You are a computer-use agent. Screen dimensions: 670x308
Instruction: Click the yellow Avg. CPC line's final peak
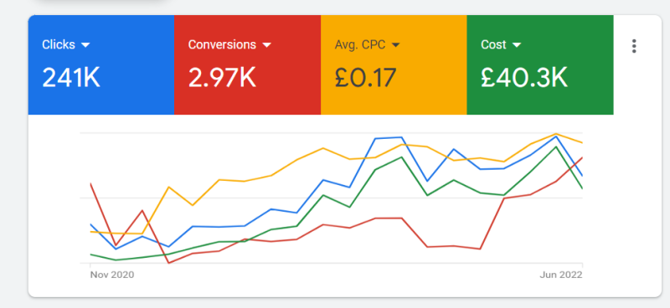pyautogui.click(x=555, y=134)
